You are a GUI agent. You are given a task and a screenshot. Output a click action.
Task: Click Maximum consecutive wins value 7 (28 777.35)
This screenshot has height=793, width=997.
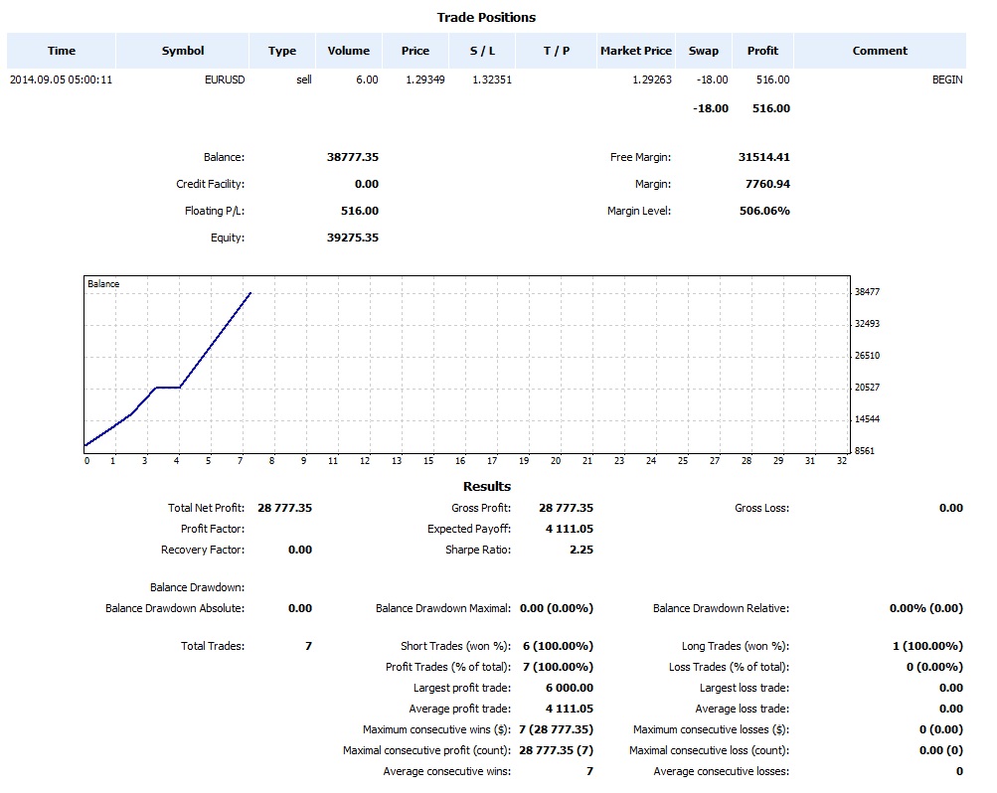(557, 729)
